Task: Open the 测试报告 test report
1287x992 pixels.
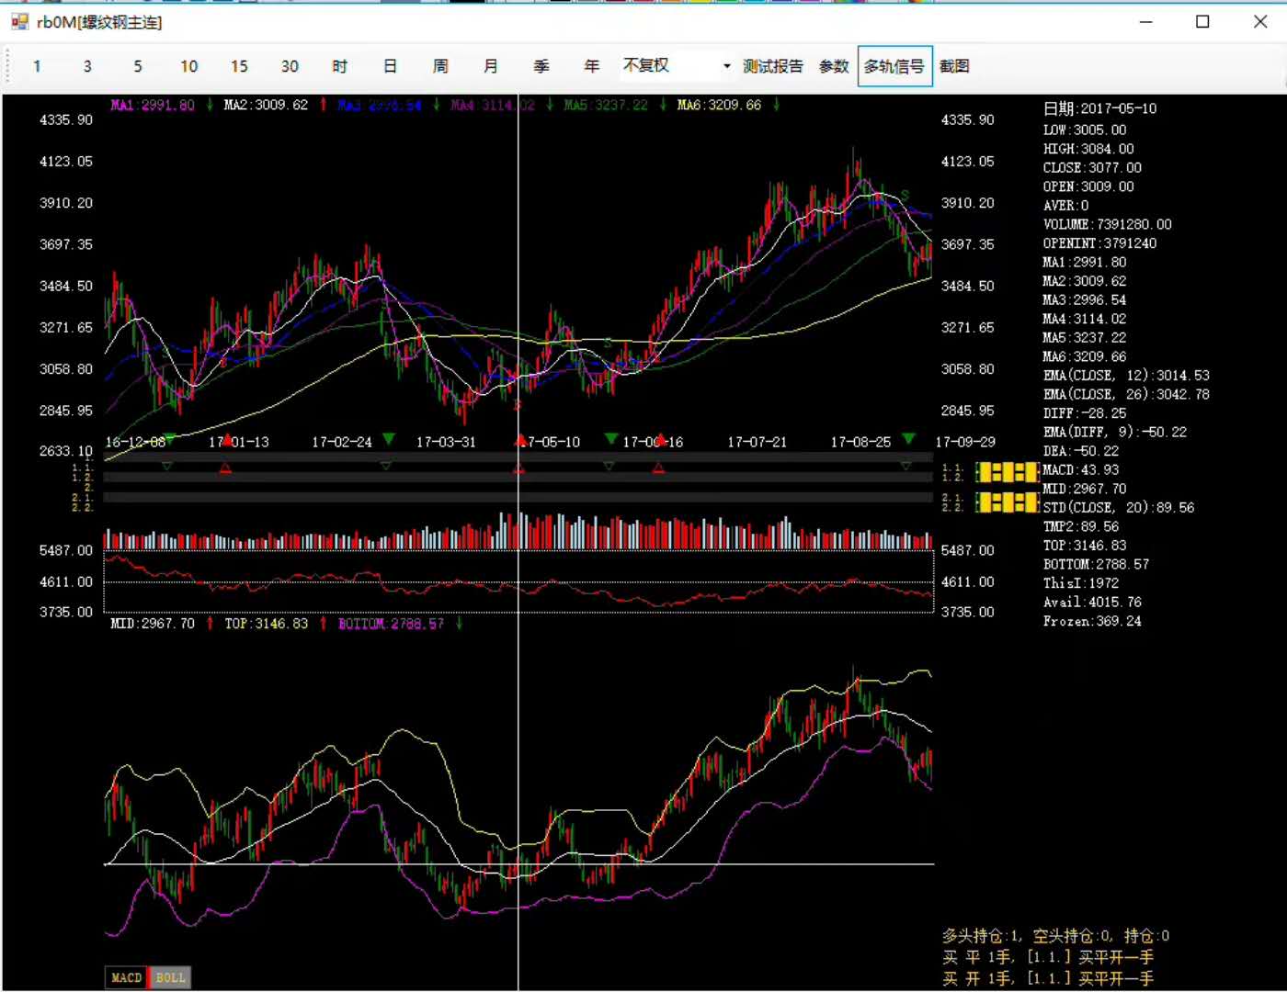Action: [x=772, y=66]
